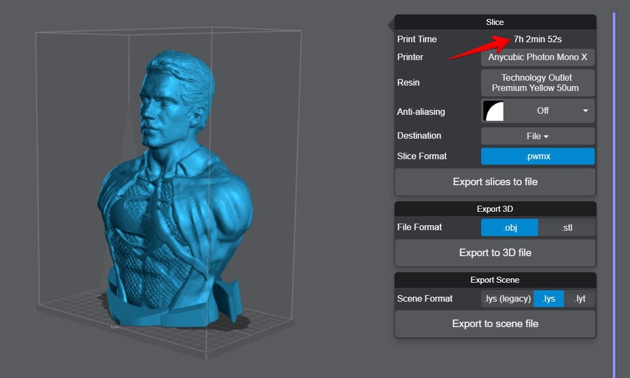The width and height of the screenshot is (630, 378).
Task: Click the Export 3D section header
Action: pyautogui.click(x=495, y=209)
